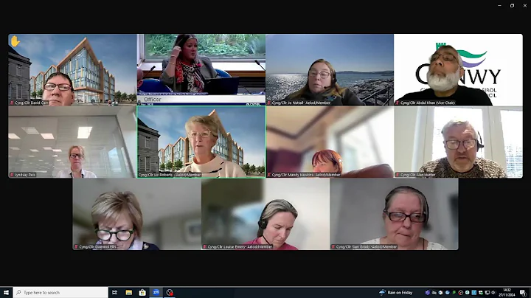
Task: Select David Carr's video tile
Action: (72, 70)
